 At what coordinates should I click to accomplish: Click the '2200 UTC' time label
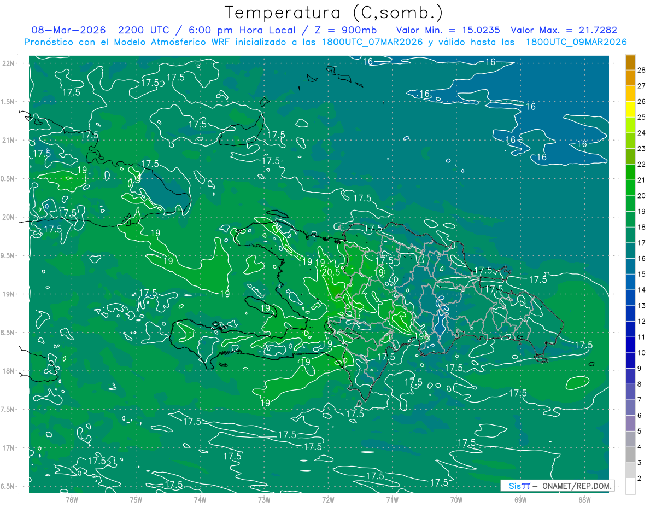pos(144,31)
